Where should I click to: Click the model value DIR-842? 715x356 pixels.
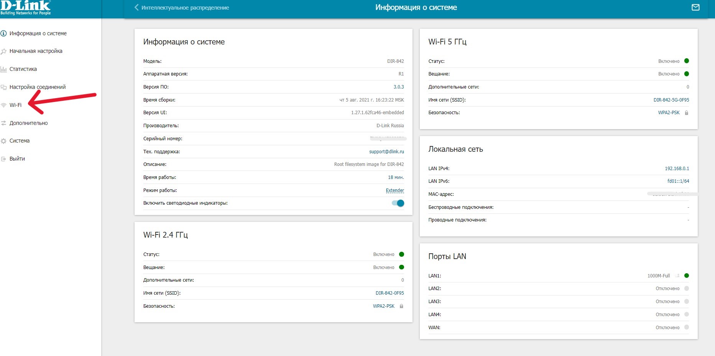396,61
